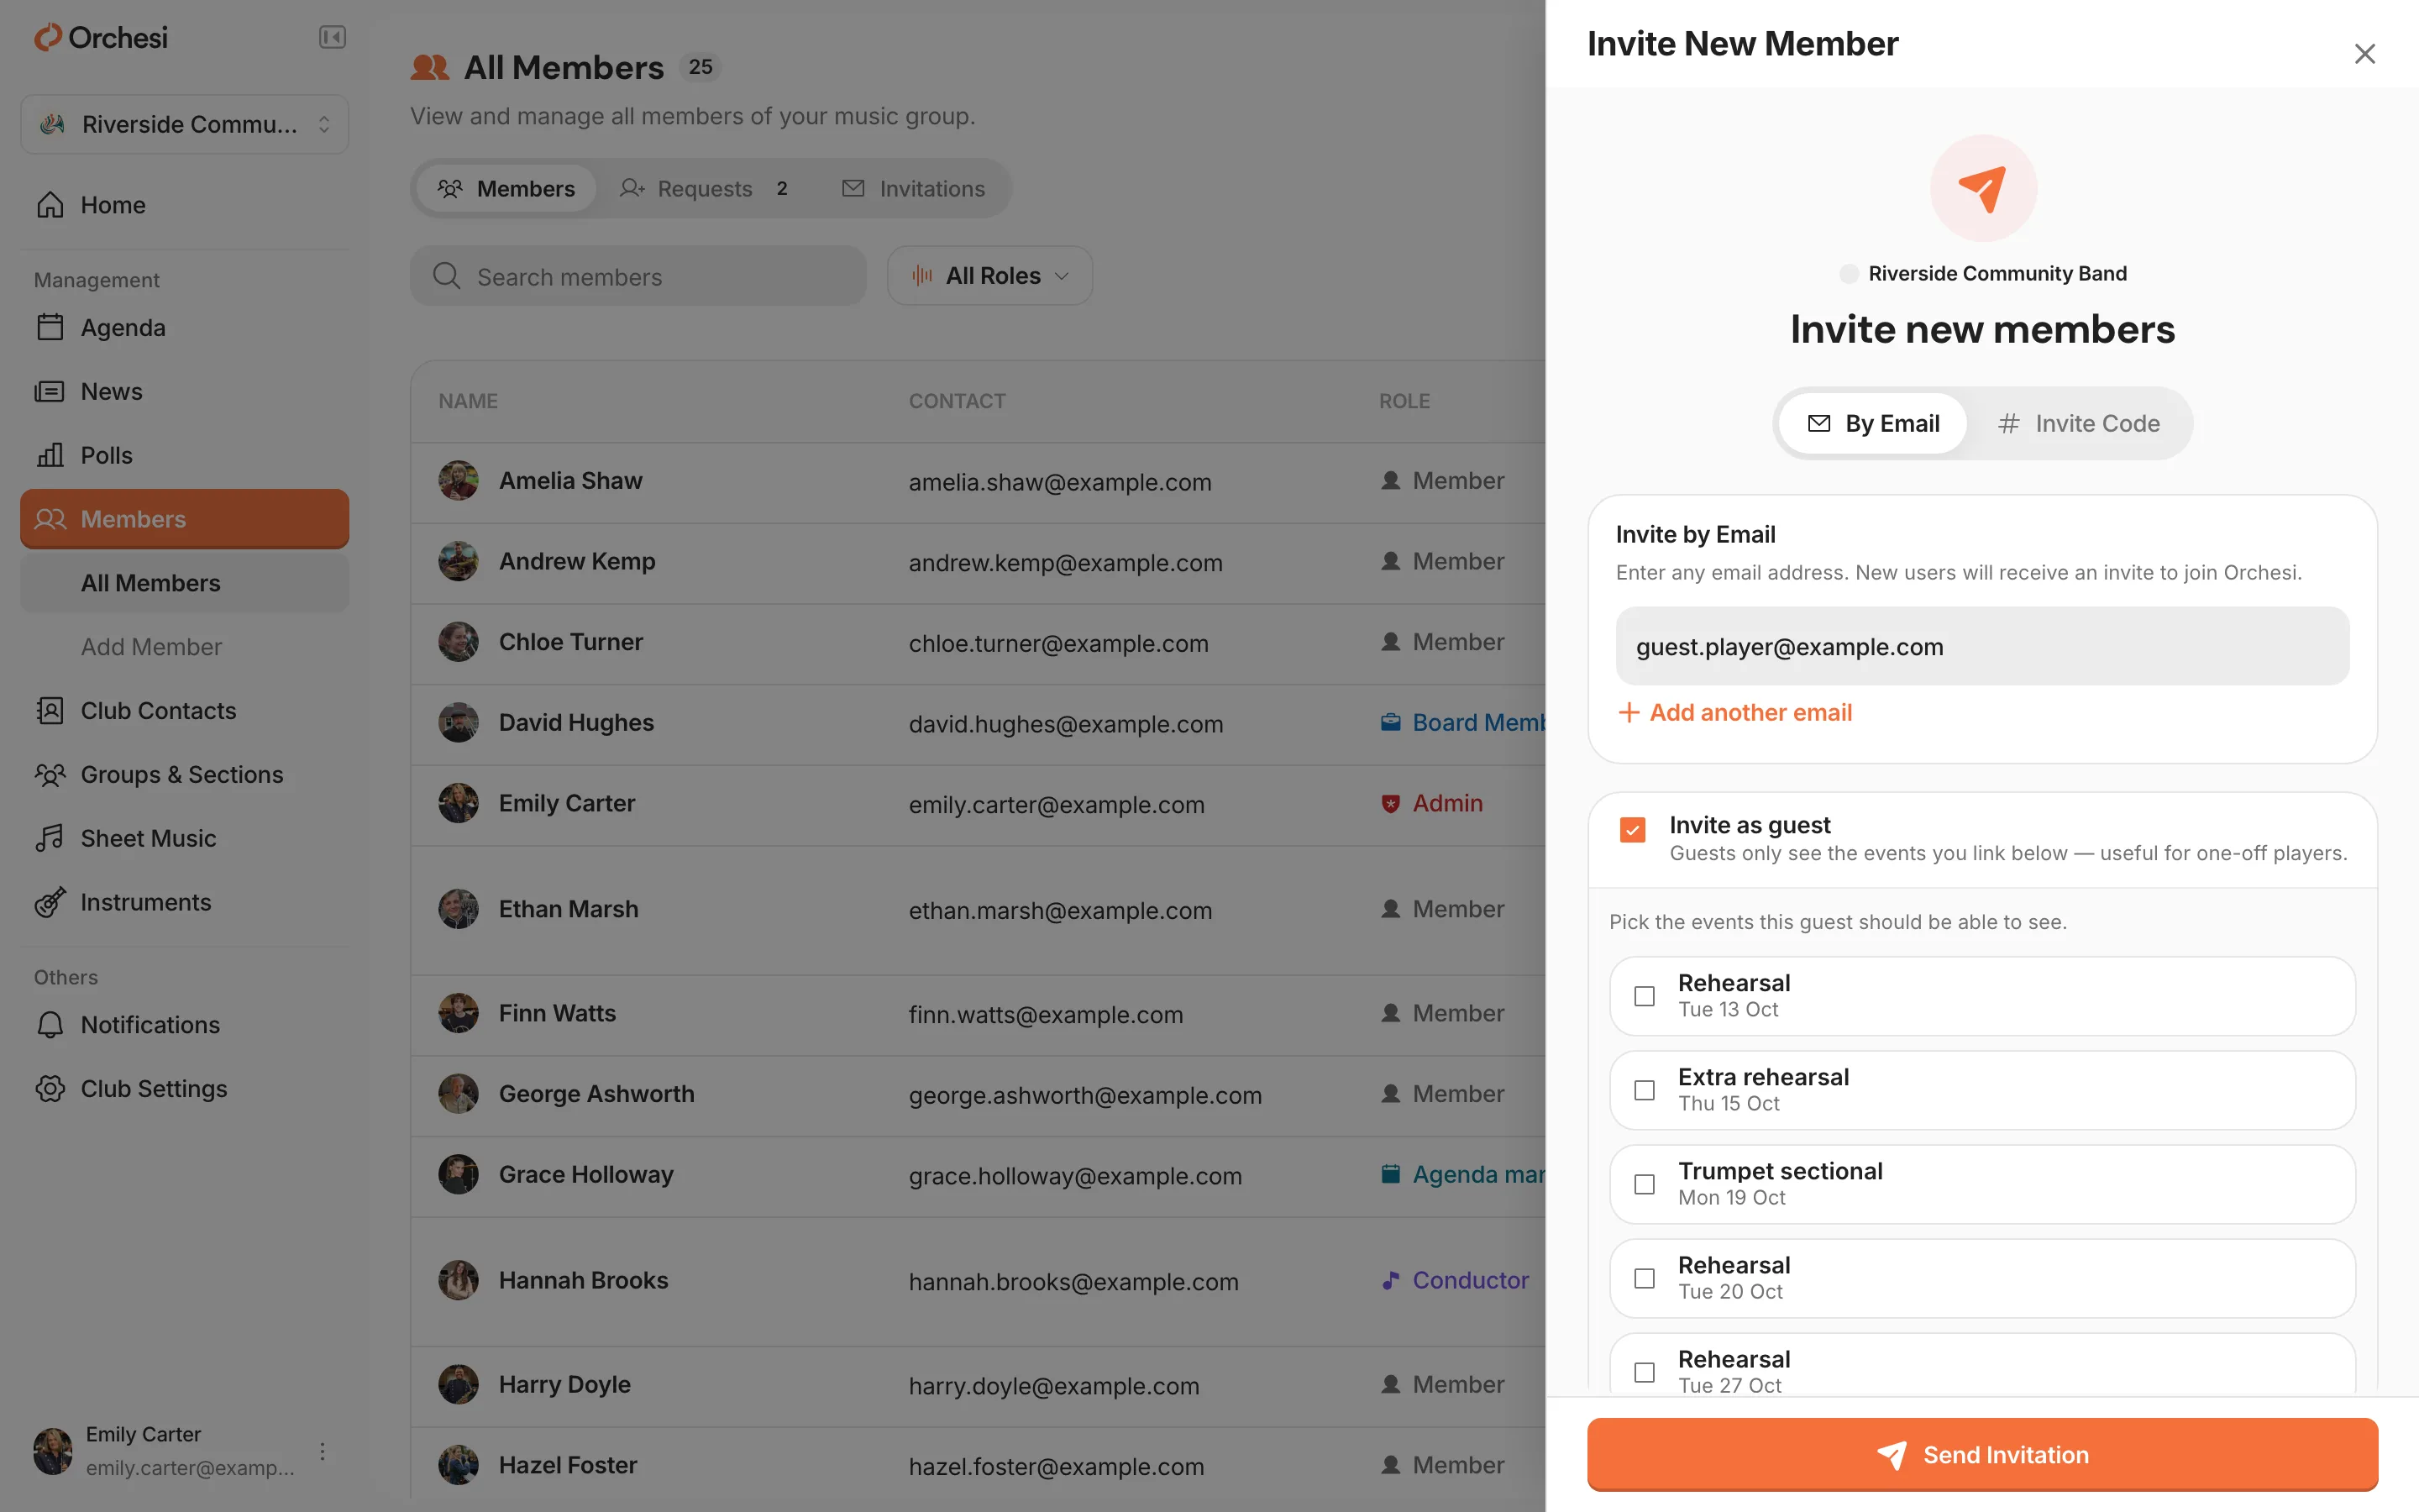Collapse the sidebar with the panel icon

332,38
